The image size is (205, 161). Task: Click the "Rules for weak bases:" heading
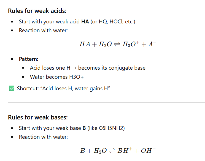coord(38,118)
